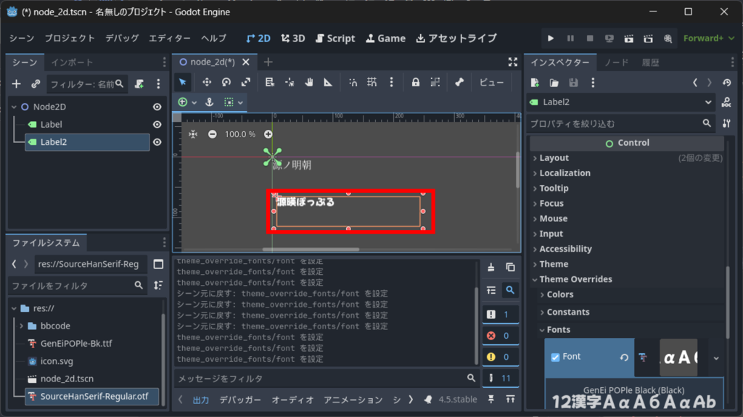Switch to the Script workspace
This screenshot has height=417, width=743.
coord(334,38)
